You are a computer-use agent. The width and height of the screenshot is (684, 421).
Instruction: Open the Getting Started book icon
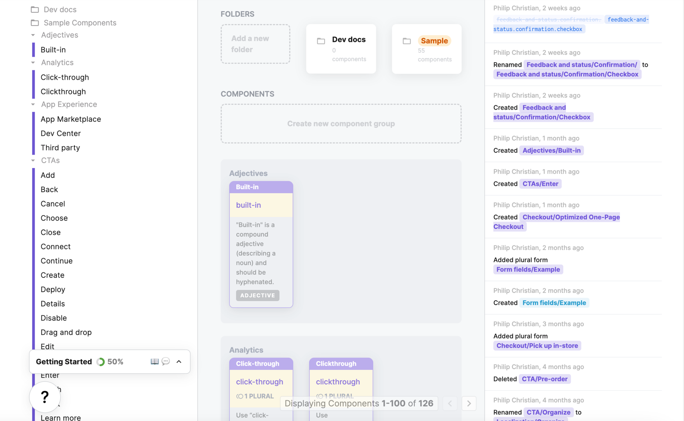155,361
